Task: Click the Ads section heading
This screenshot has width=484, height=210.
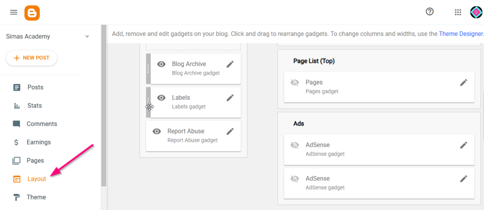Action: coord(299,124)
